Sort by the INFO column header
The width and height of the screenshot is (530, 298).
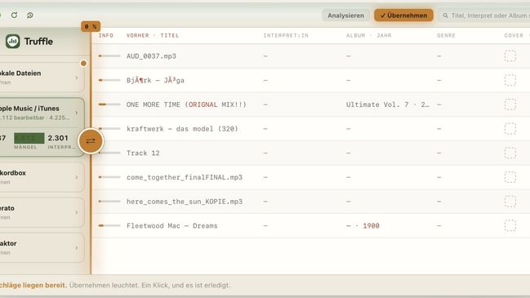point(106,35)
